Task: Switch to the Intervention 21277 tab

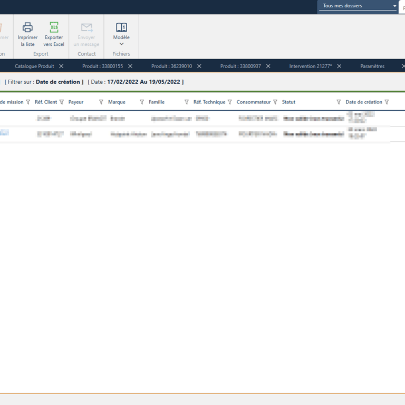Action: tap(310, 66)
